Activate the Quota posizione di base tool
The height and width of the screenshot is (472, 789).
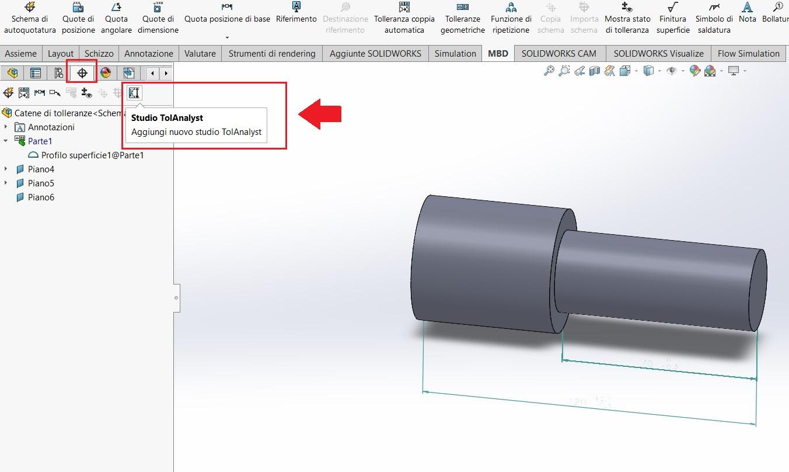227,13
